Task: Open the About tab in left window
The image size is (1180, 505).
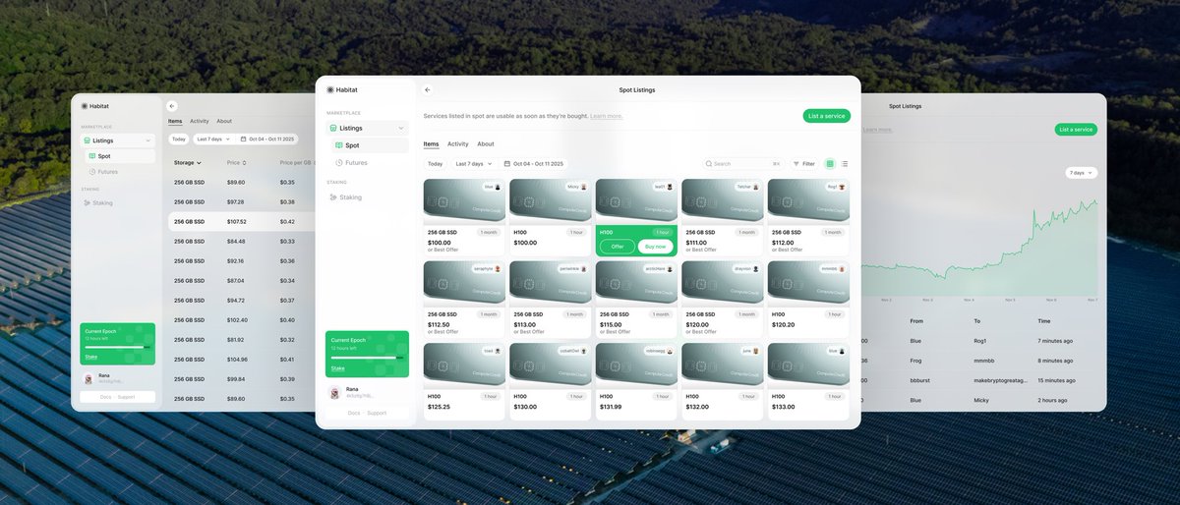Action: point(224,121)
